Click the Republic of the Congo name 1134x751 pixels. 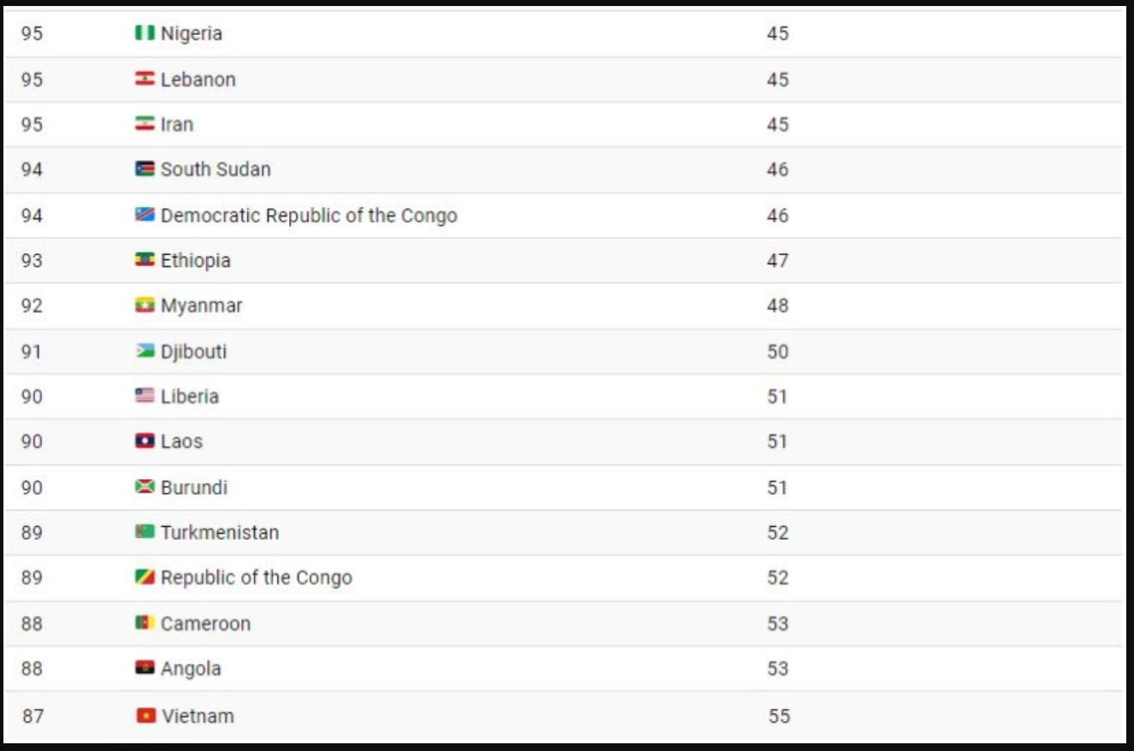[x=257, y=578]
